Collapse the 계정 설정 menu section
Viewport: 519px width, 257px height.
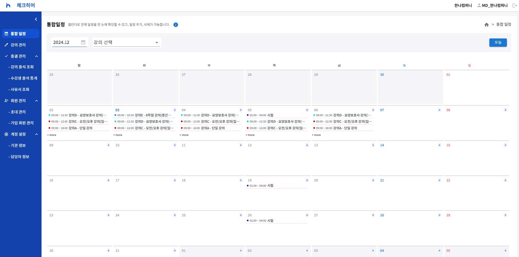(36, 134)
